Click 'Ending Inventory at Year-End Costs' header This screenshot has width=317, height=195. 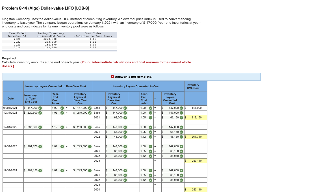point(51,35)
